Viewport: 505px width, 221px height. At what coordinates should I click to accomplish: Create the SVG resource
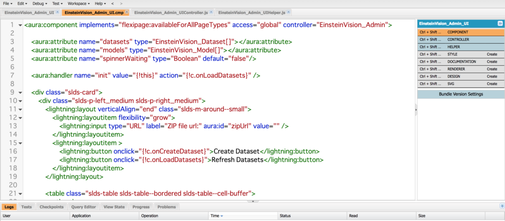[492, 84]
